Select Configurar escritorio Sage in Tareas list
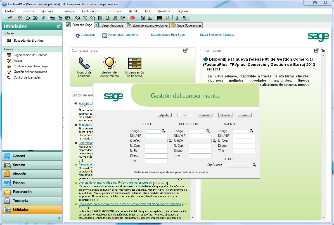 click(31, 66)
